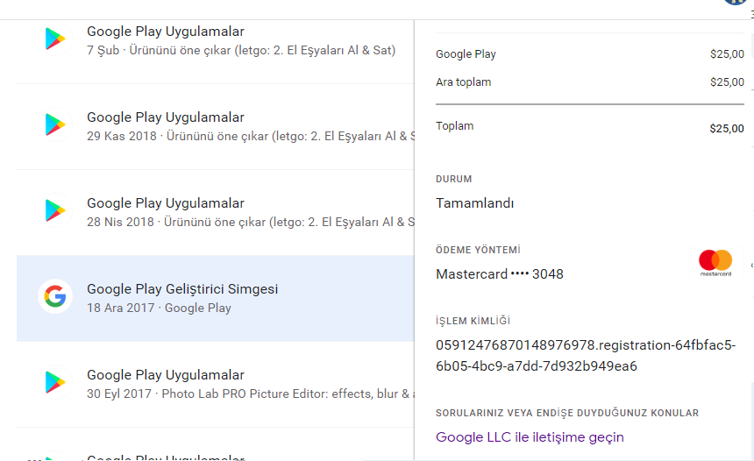Open the Photo Lab PRO transaction
This screenshot has width=754, height=461.
(x=216, y=384)
